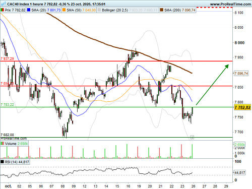The width and height of the screenshot is (252, 189).
Task: Click the 'SMA (200) 7 896,74' legend label
Action: (x=180, y=10)
